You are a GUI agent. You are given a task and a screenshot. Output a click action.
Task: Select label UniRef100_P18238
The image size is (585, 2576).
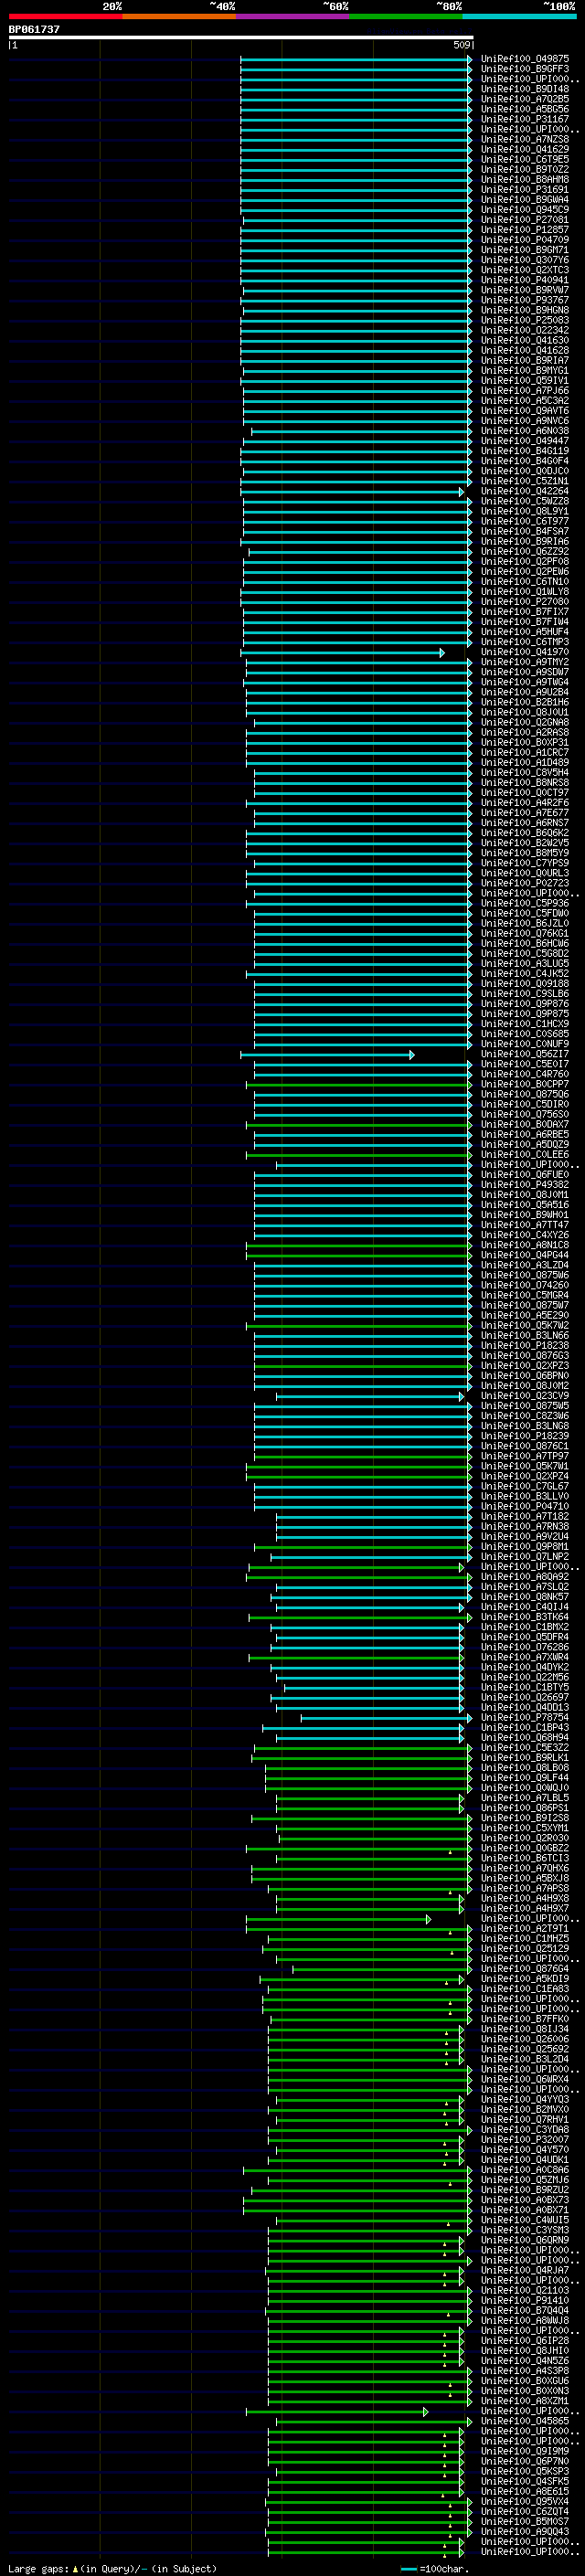tap(525, 1346)
